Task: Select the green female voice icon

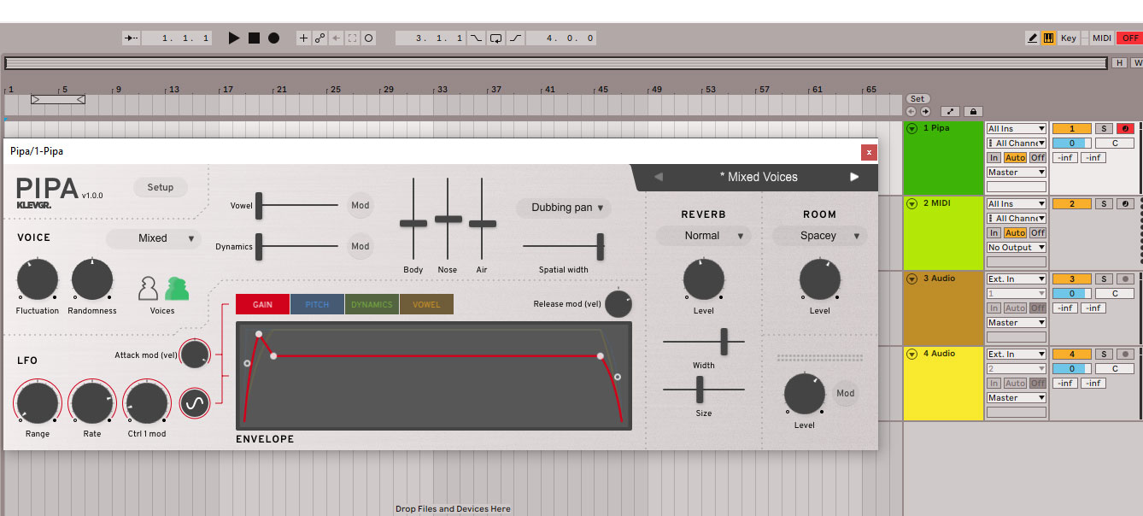Action: [x=176, y=289]
